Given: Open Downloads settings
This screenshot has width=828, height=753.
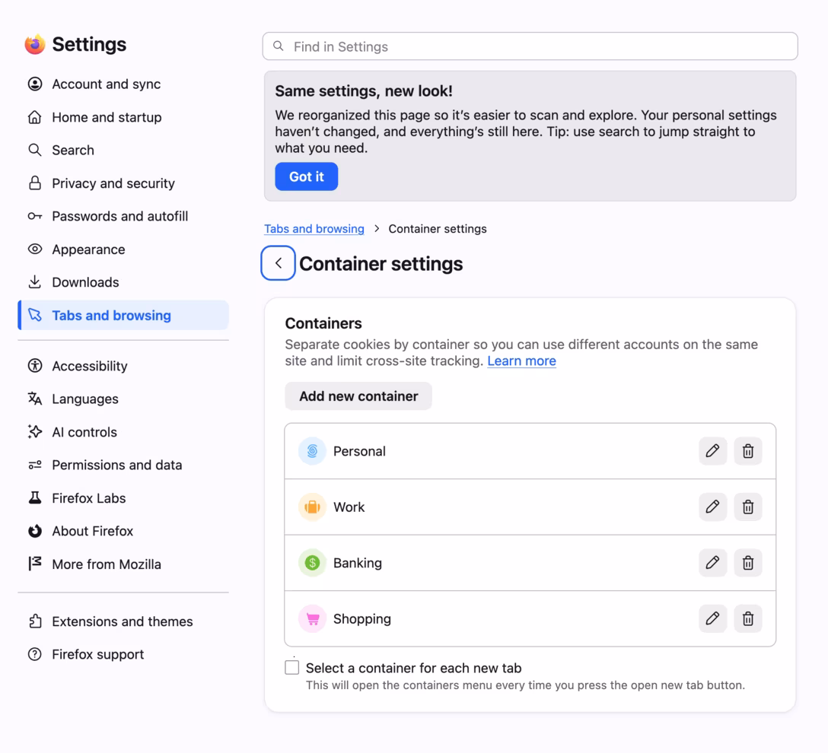Looking at the screenshot, I should [x=123, y=282].
